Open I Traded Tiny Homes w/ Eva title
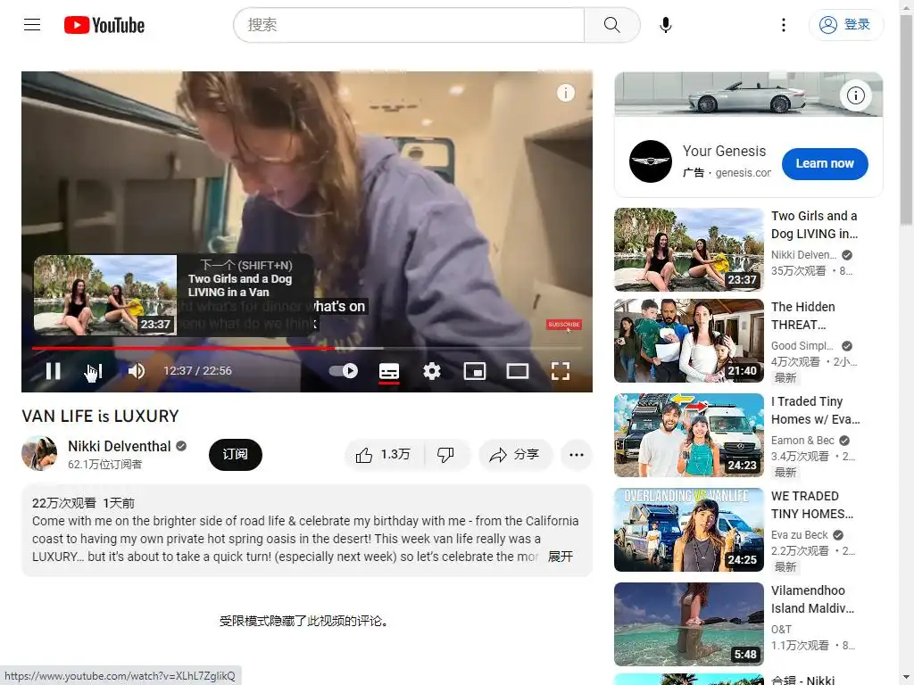914x685 pixels. point(815,410)
